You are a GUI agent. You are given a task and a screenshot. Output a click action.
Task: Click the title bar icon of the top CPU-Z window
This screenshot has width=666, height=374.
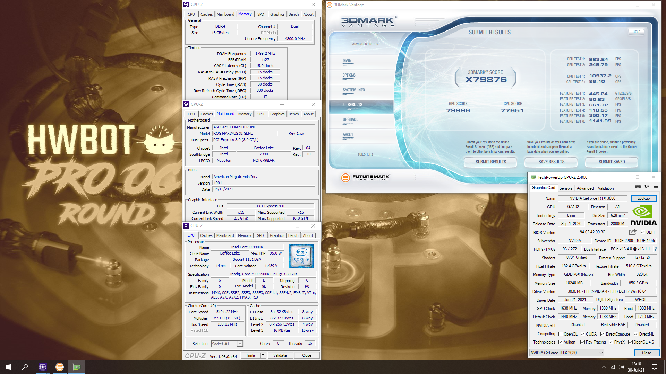186,5
